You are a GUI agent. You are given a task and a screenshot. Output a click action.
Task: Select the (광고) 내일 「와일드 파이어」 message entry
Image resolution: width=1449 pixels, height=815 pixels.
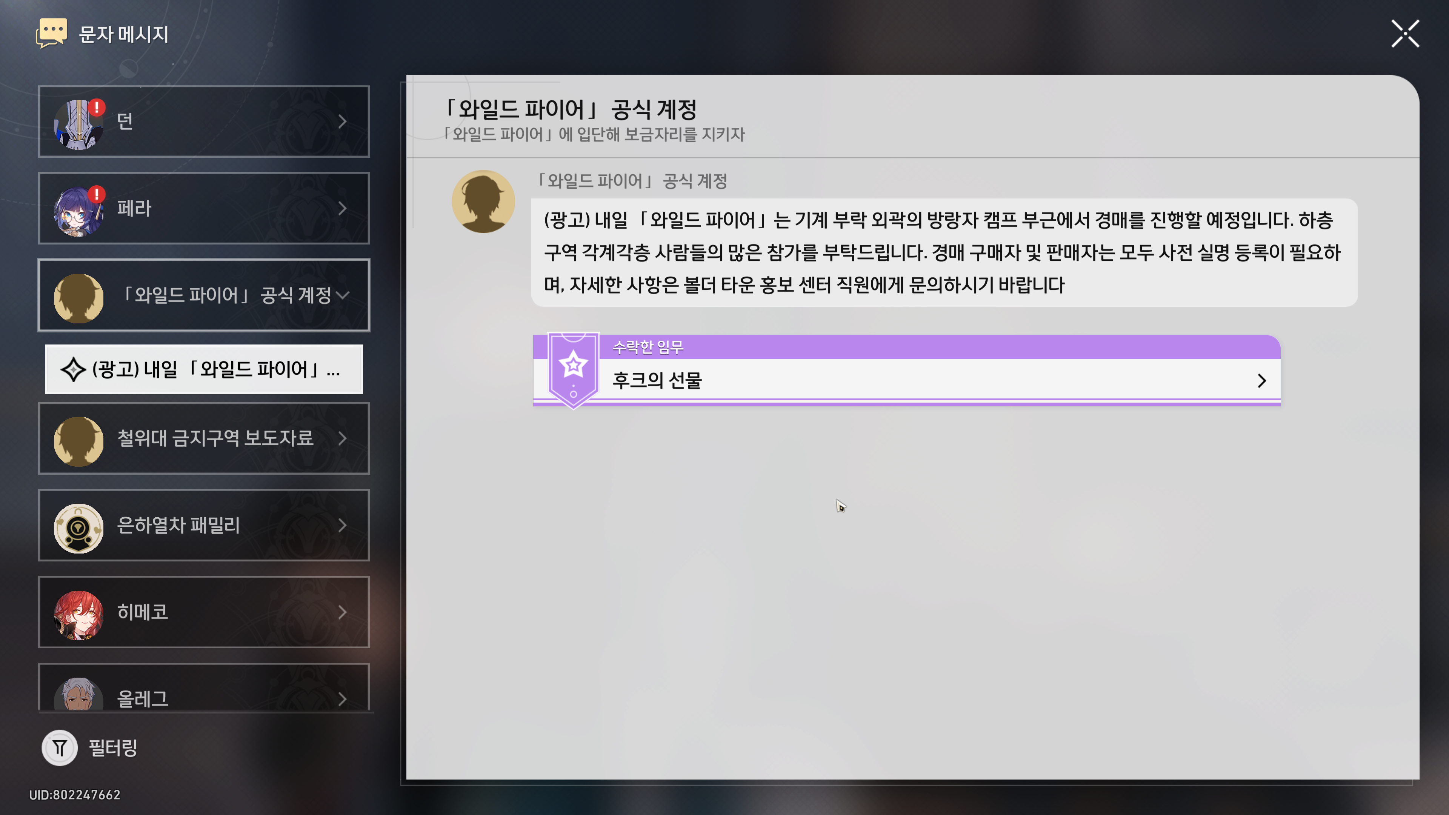click(204, 369)
